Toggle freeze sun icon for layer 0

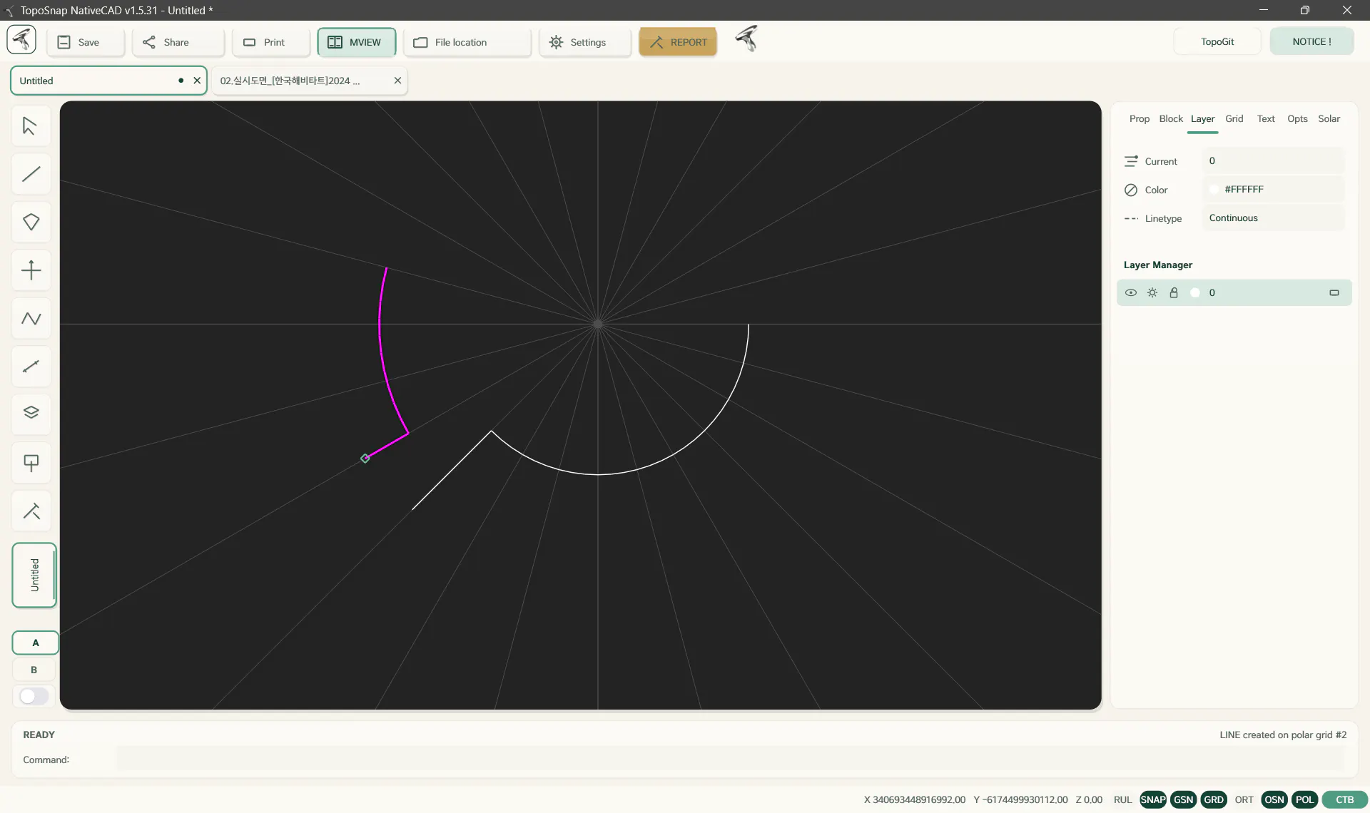pos(1152,292)
